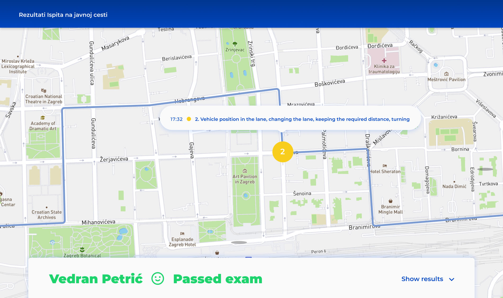This screenshot has height=298, width=503.
Task: Click the Academy of Dramatic Art icon
Action: tap(43, 118)
